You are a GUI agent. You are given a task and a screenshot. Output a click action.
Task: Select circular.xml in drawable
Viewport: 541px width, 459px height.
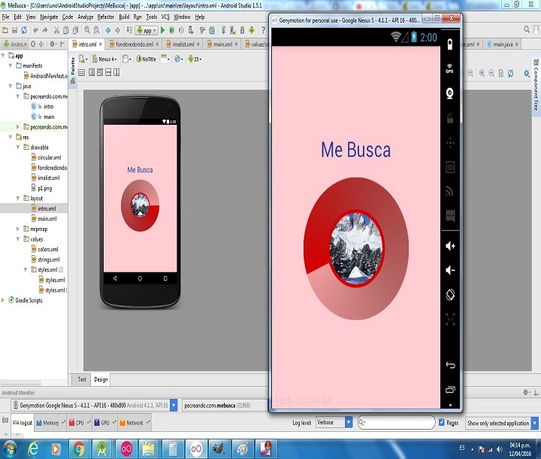[x=47, y=157]
